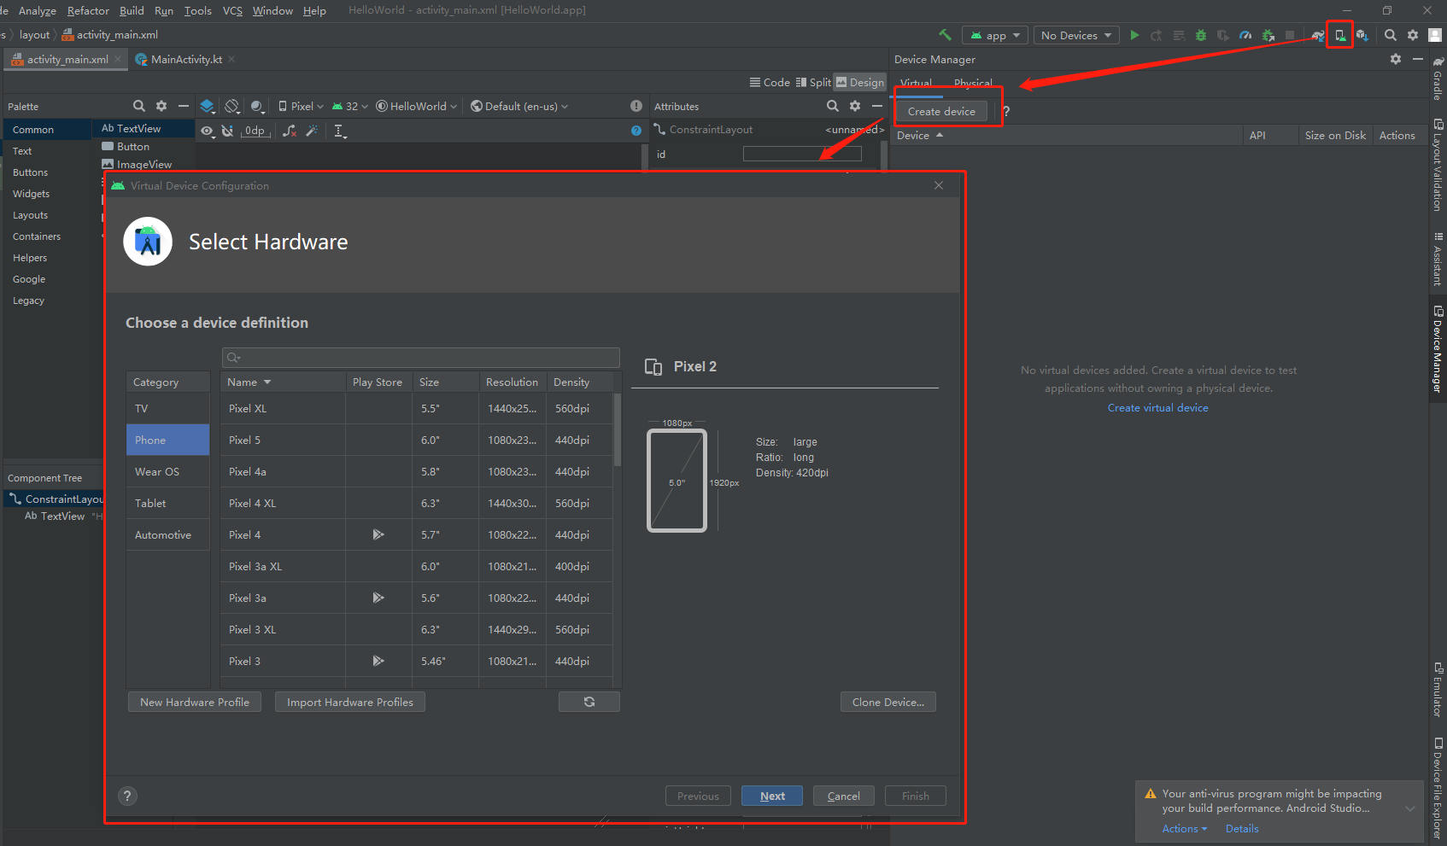Expand antivirus notification Actions dropdown
This screenshot has height=846, width=1447.
point(1185,828)
